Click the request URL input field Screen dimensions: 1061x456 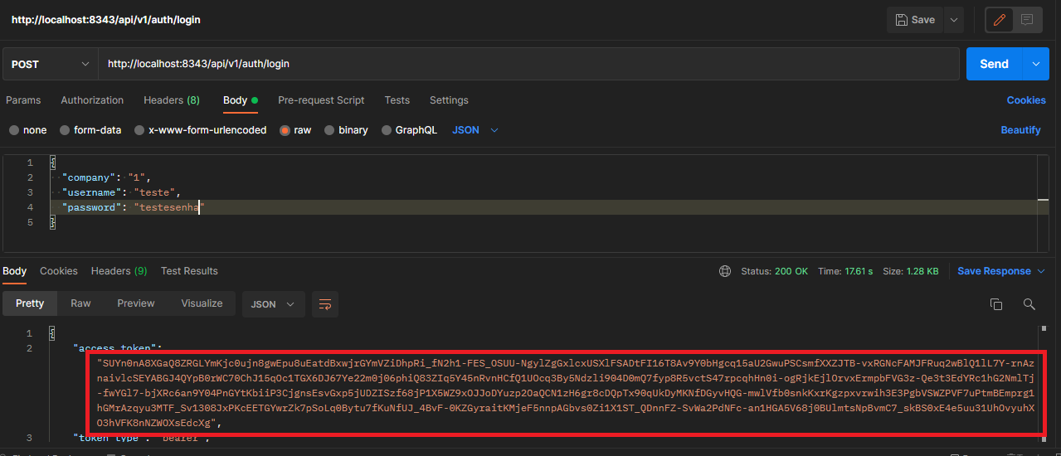coord(529,64)
